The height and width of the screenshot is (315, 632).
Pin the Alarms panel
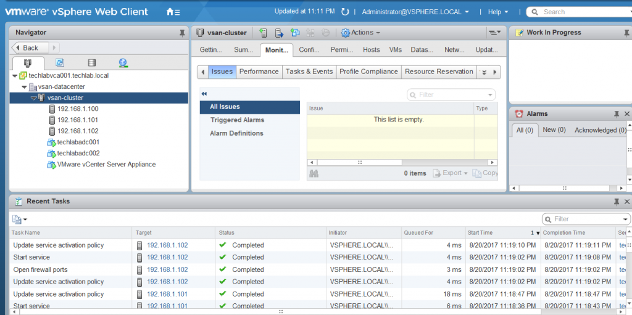(x=617, y=114)
